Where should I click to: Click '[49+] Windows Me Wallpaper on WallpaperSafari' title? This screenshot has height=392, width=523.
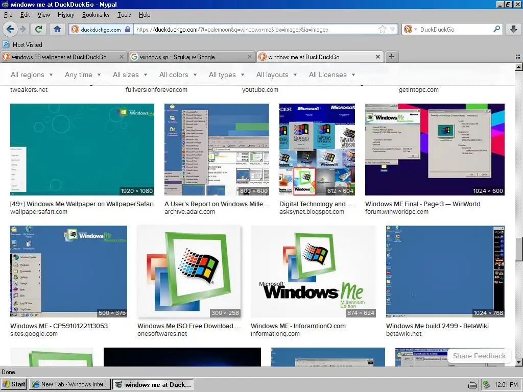pos(82,204)
